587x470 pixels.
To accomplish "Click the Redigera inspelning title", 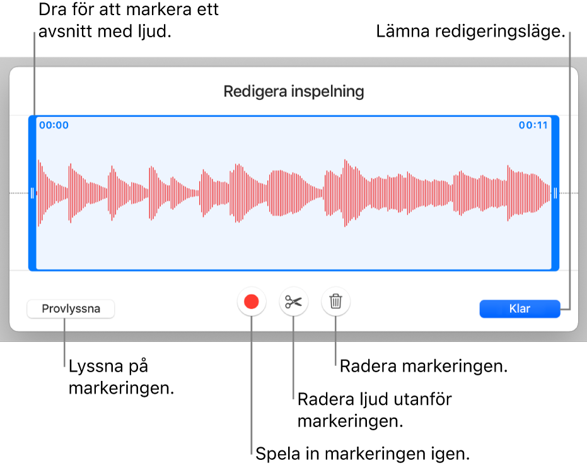I will coord(294,91).
